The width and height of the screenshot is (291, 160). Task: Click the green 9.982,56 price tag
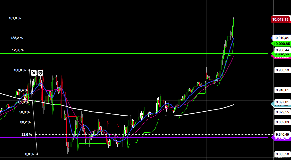[x=281, y=54]
